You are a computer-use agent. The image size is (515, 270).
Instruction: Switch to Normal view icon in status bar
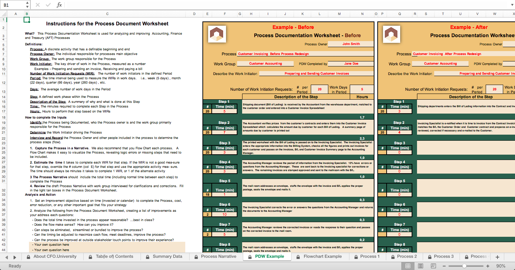(x=407, y=266)
